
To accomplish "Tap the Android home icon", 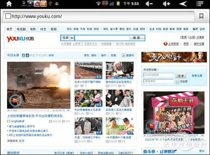I will click(9, 4).
